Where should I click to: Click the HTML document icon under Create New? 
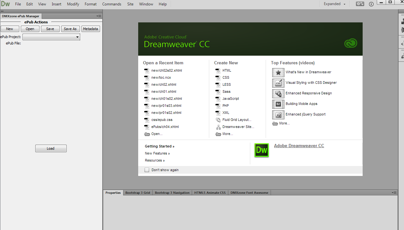click(x=218, y=71)
